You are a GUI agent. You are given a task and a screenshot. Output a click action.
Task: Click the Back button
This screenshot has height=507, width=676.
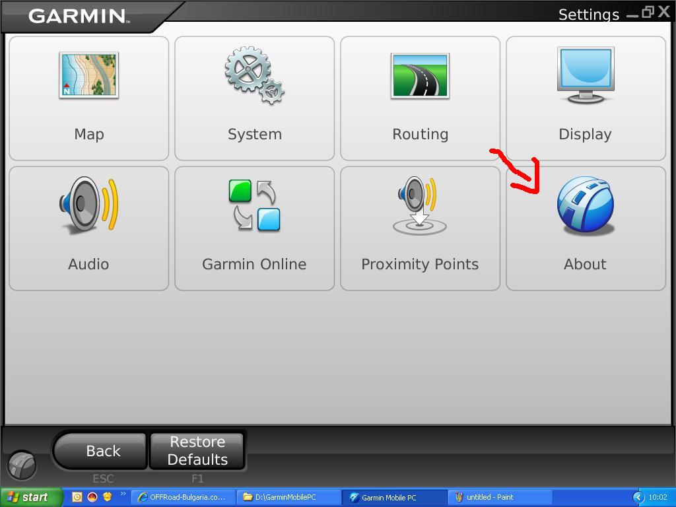click(x=100, y=451)
